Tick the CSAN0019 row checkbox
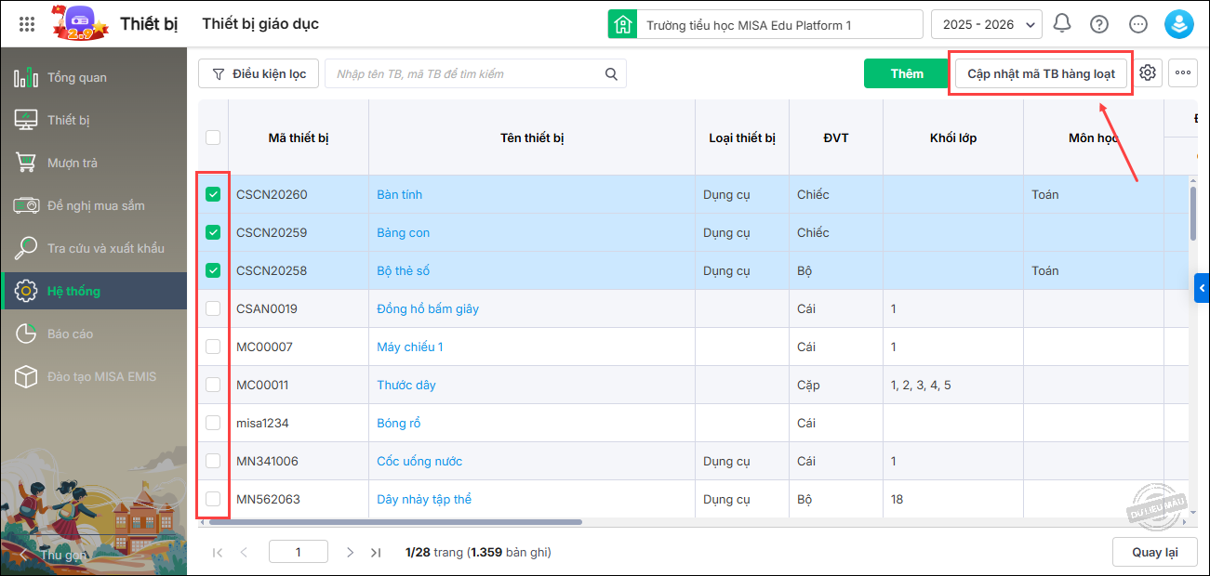The height and width of the screenshot is (576, 1210). point(213,308)
